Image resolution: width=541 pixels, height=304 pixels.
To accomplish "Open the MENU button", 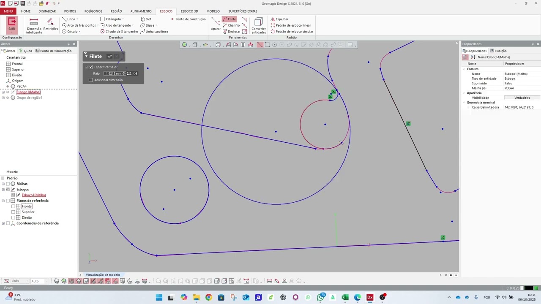I will tap(8, 11).
